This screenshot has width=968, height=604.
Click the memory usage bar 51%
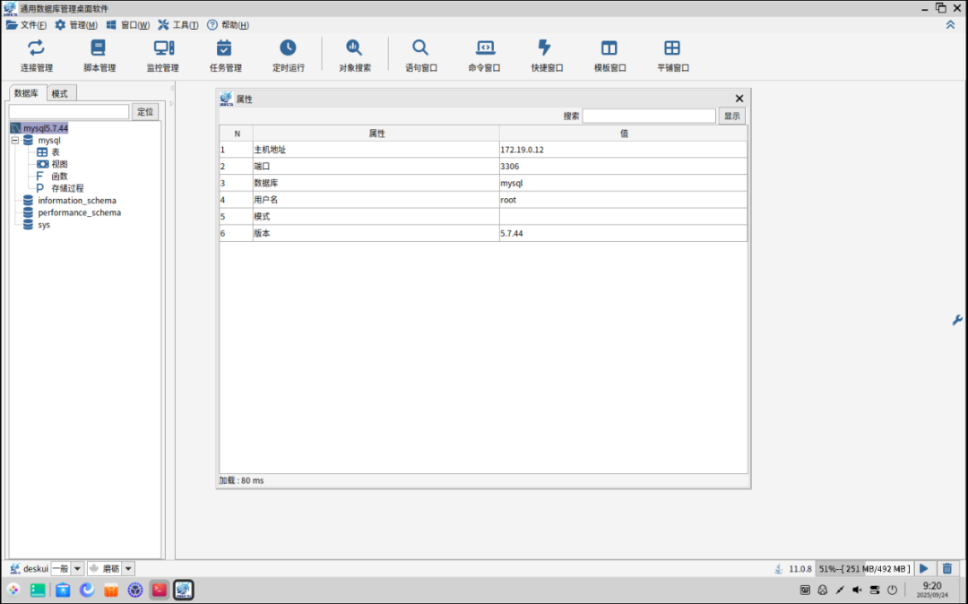coord(864,569)
